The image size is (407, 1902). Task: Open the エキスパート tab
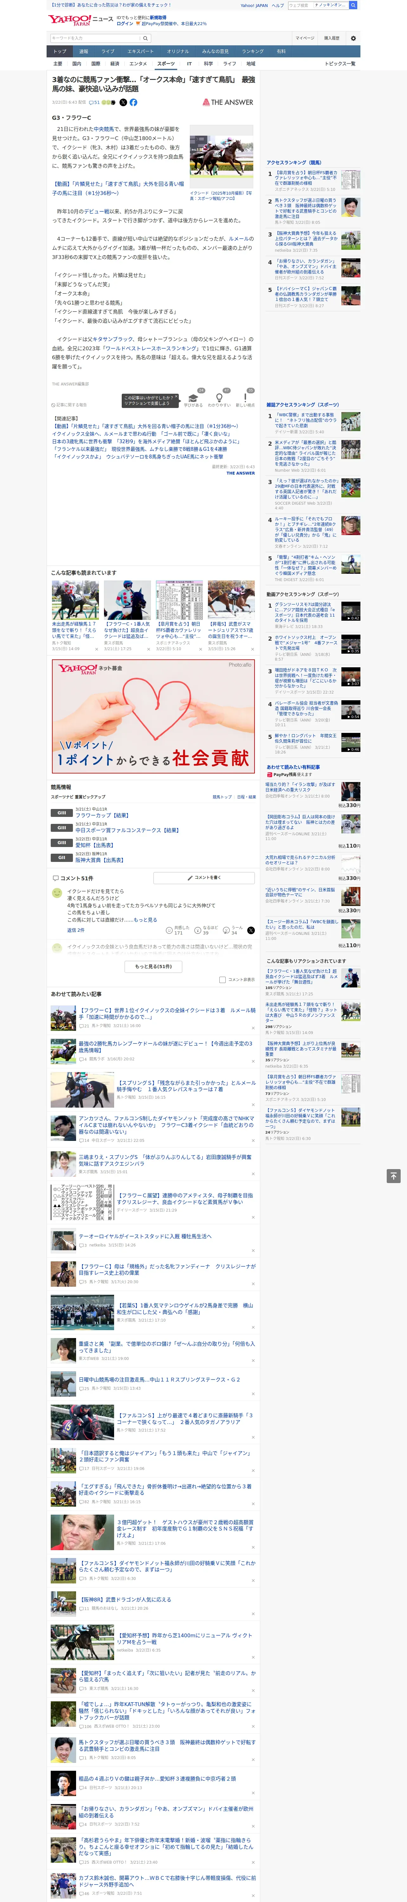pos(140,52)
